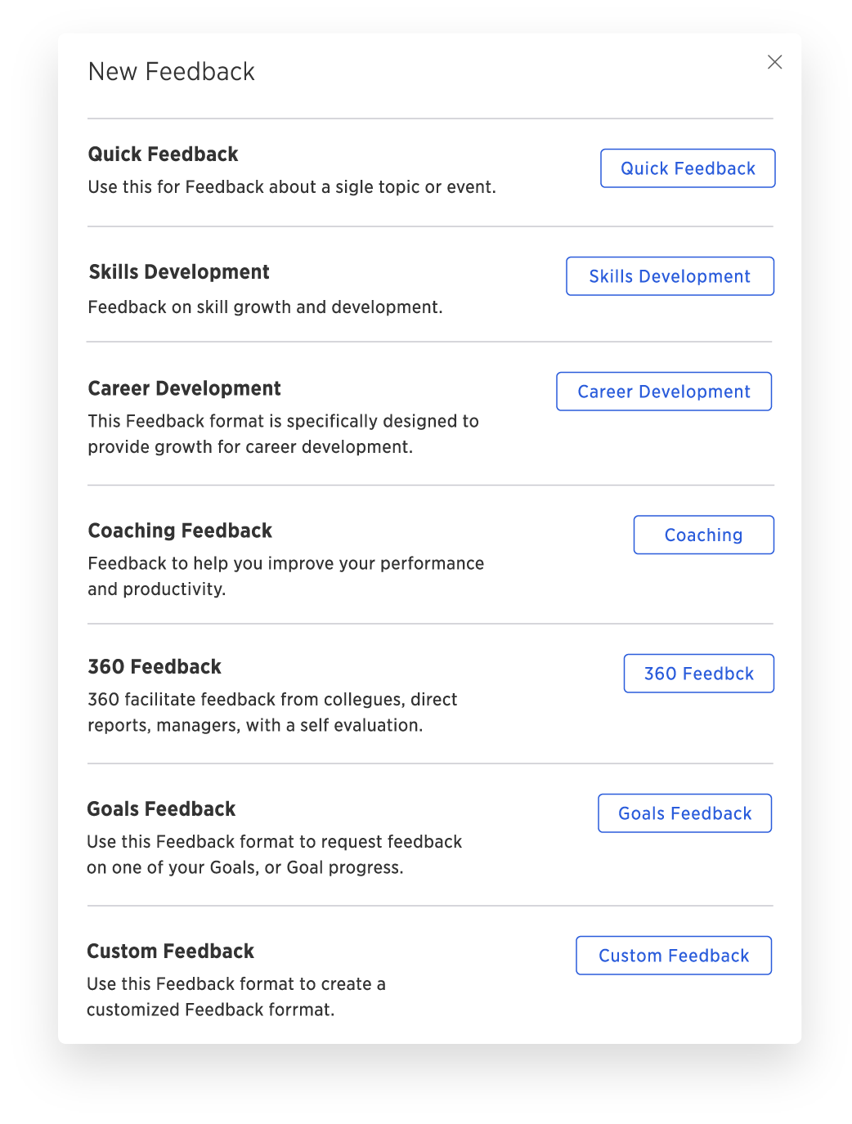The height and width of the screenshot is (1124, 852).
Task: Start a Coaching feedback via its button
Action: click(703, 535)
